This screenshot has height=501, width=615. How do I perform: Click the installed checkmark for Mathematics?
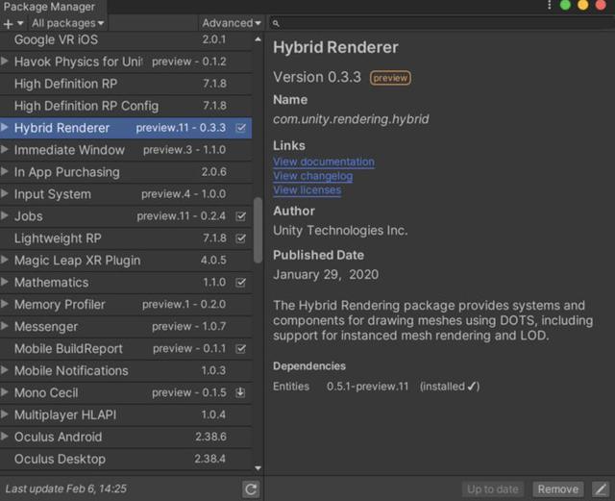[241, 283]
